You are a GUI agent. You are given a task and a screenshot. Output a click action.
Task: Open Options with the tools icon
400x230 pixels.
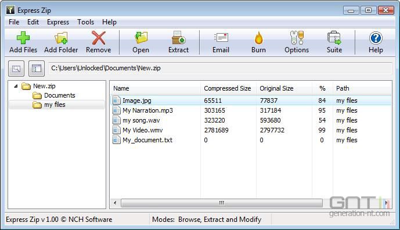(x=297, y=38)
